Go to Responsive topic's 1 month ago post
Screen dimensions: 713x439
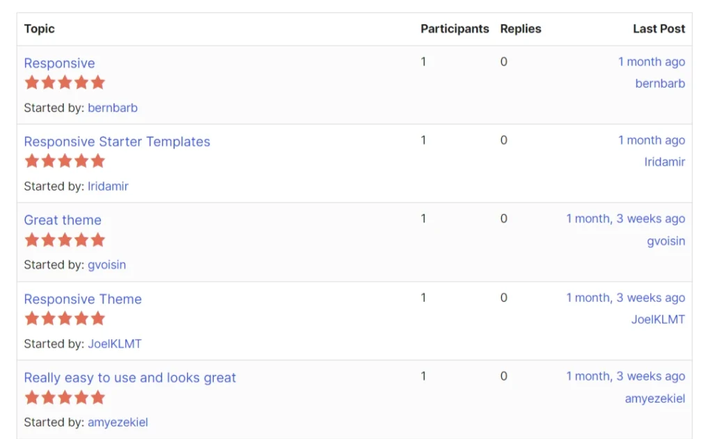click(651, 62)
